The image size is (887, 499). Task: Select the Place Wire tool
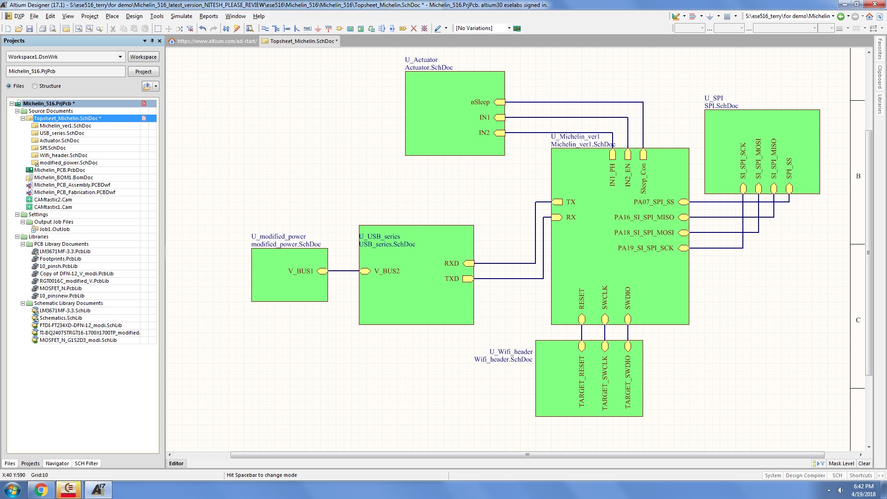coord(265,29)
